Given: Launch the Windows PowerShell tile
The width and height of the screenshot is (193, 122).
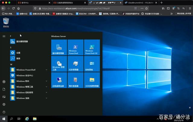Looking at the screenshot, I should click(x=75, y=47).
